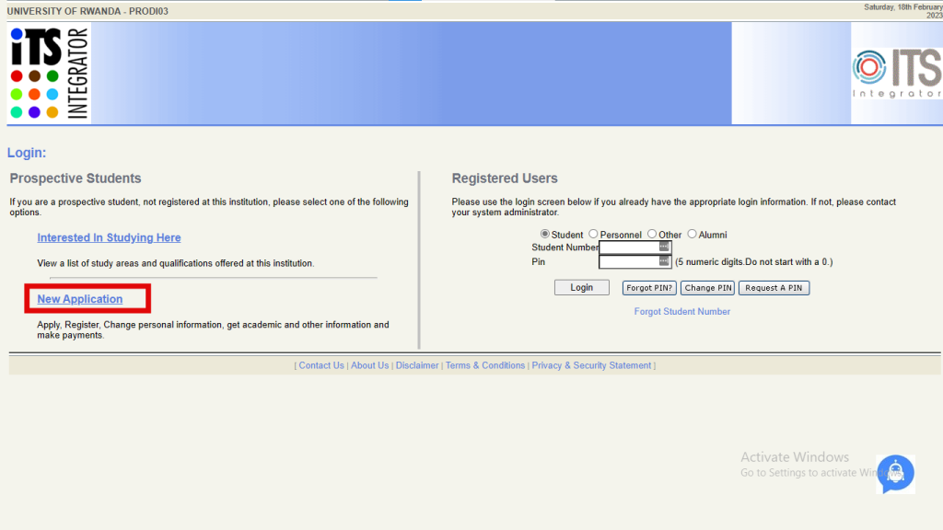Open the keypad icon beside Pin field

[x=665, y=261]
